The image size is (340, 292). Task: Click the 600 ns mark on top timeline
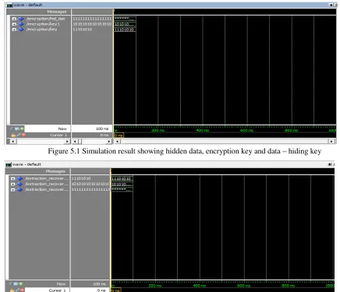(x=246, y=130)
